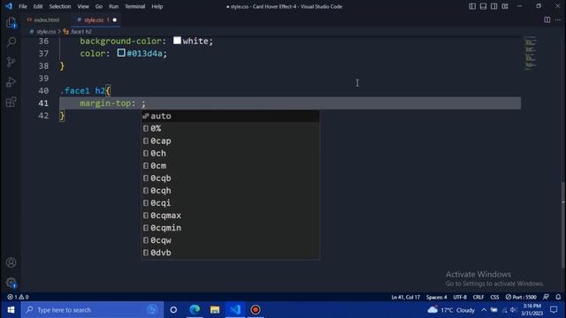
Task: Toggle the secondary side bar layout icon
Action: tap(493, 6)
